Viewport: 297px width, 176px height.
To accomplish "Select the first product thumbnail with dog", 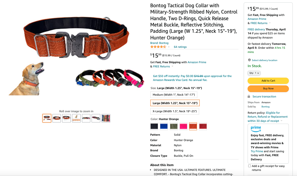I will 47,118.
